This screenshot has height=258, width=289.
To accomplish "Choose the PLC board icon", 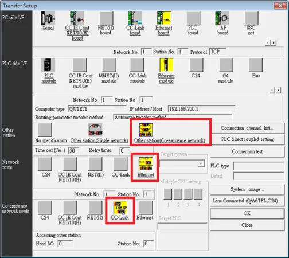I will coord(193,18).
